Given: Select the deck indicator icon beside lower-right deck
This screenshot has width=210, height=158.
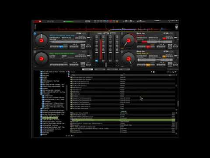Looking at the screenshot, I should pyautogui.click(x=122, y=52).
